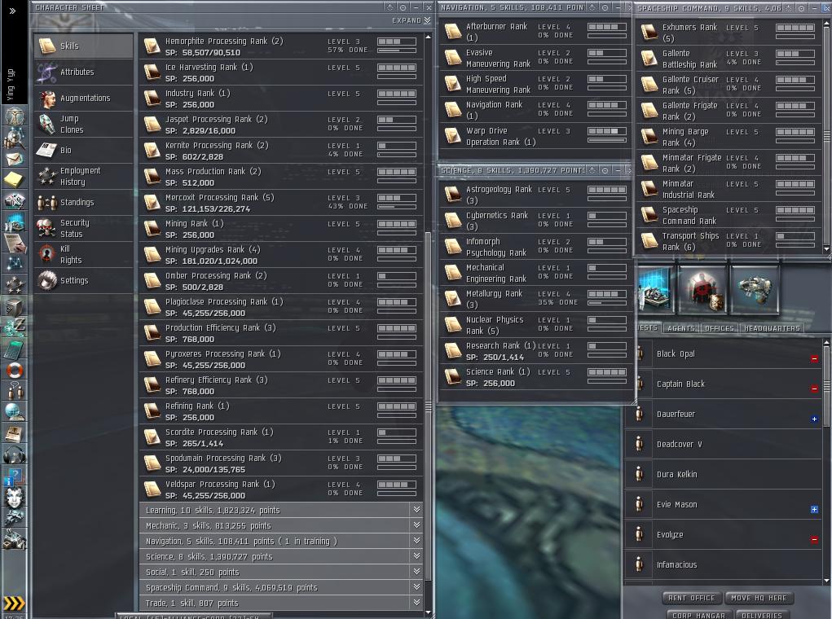Open the Kill Rights section

[83, 255]
